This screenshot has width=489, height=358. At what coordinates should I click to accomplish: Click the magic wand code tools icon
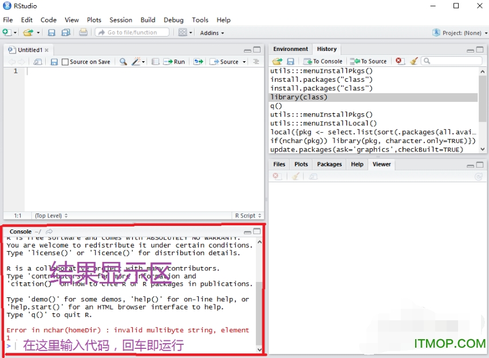[x=135, y=62]
